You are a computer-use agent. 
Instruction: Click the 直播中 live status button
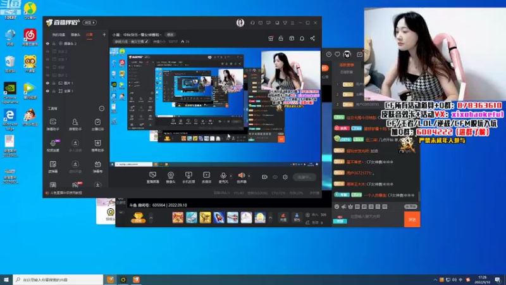coord(304,177)
